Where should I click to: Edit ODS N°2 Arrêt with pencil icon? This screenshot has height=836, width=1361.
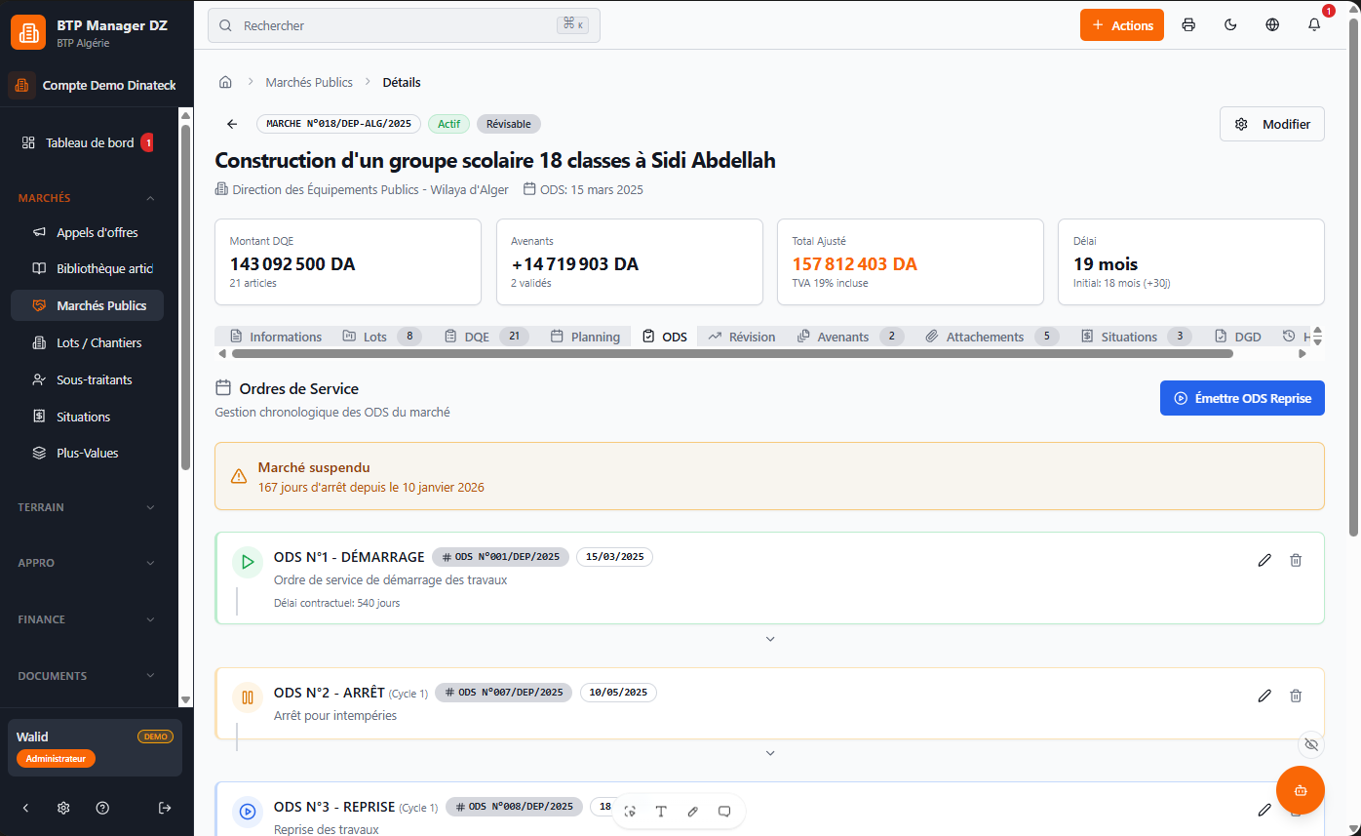(x=1264, y=696)
